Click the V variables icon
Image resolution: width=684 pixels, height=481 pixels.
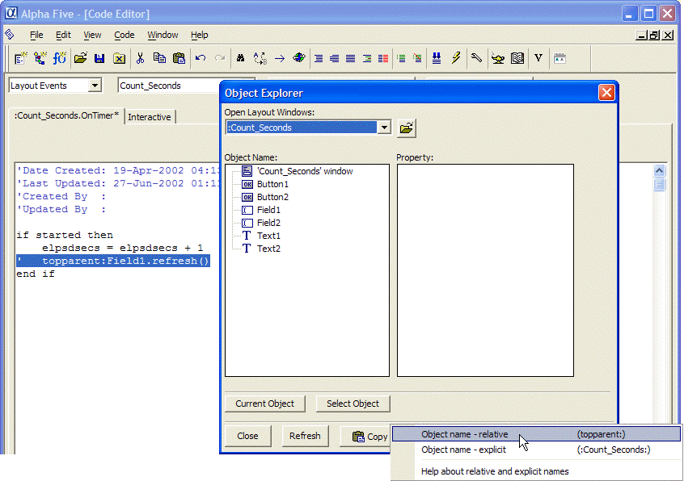pos(538,58)
